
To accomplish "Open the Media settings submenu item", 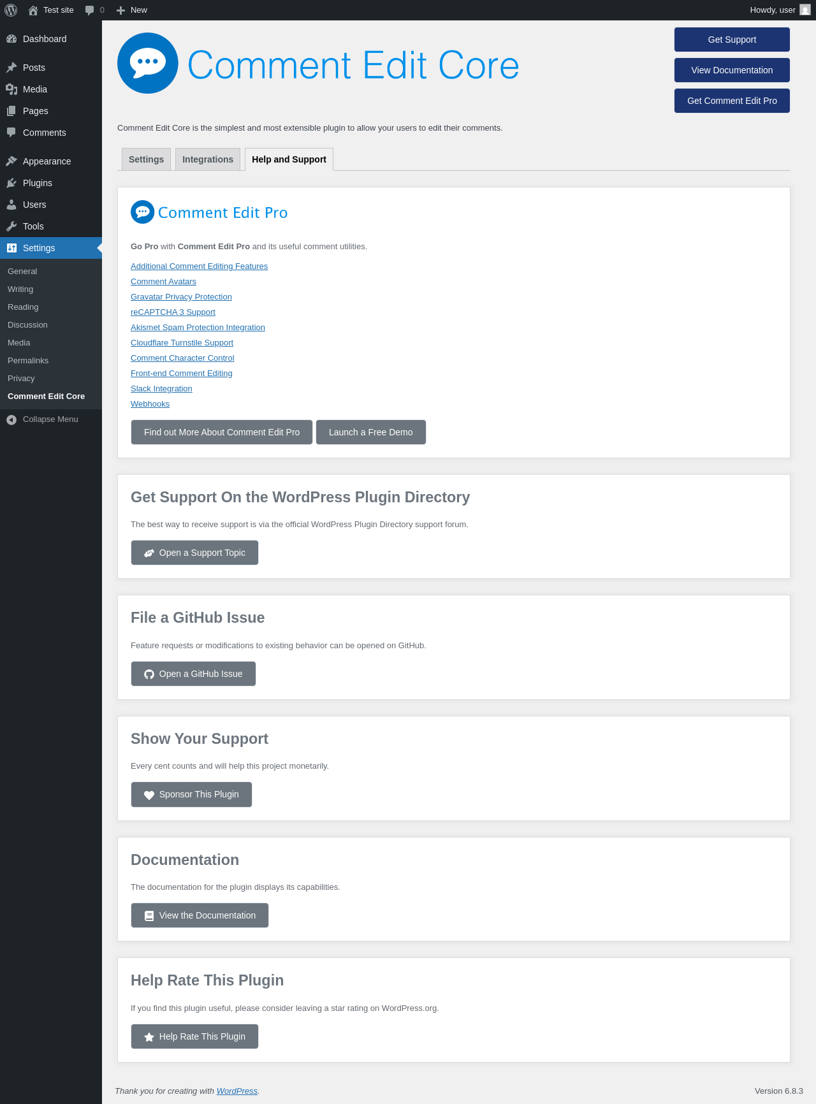I will click(x=51, y=343).
